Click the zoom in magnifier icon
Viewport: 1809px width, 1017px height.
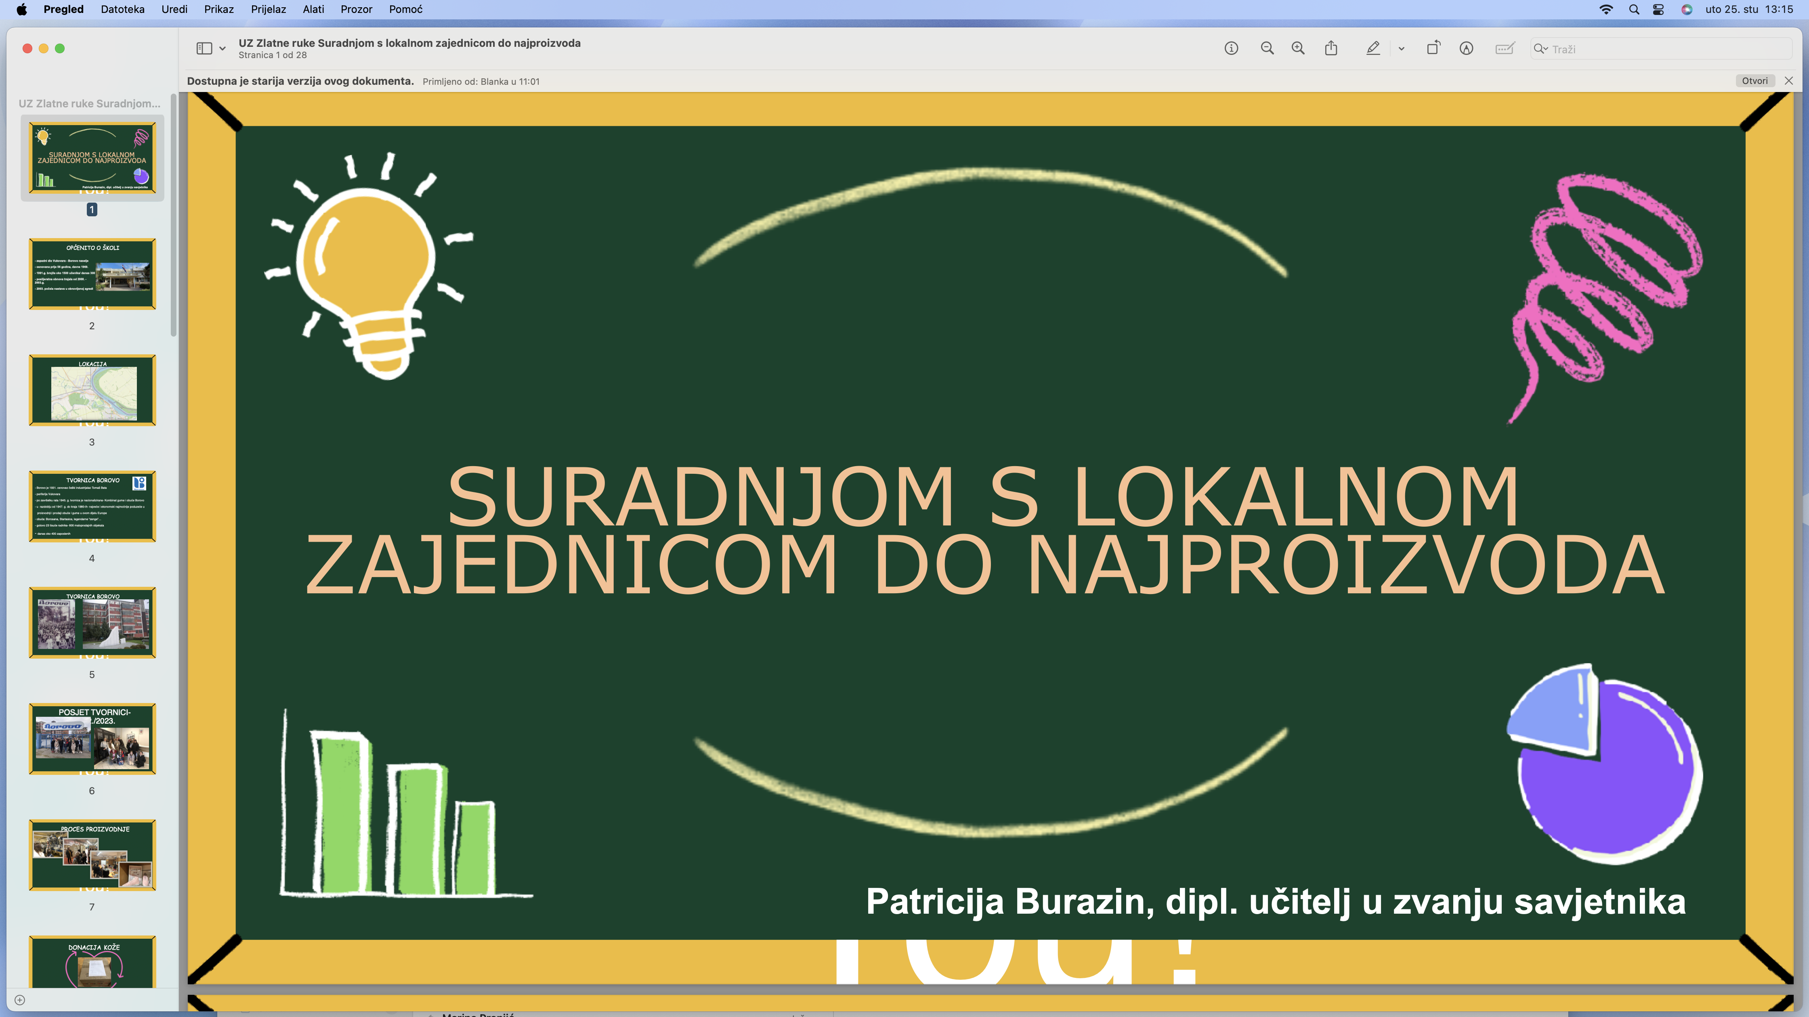pos(1298,48)
